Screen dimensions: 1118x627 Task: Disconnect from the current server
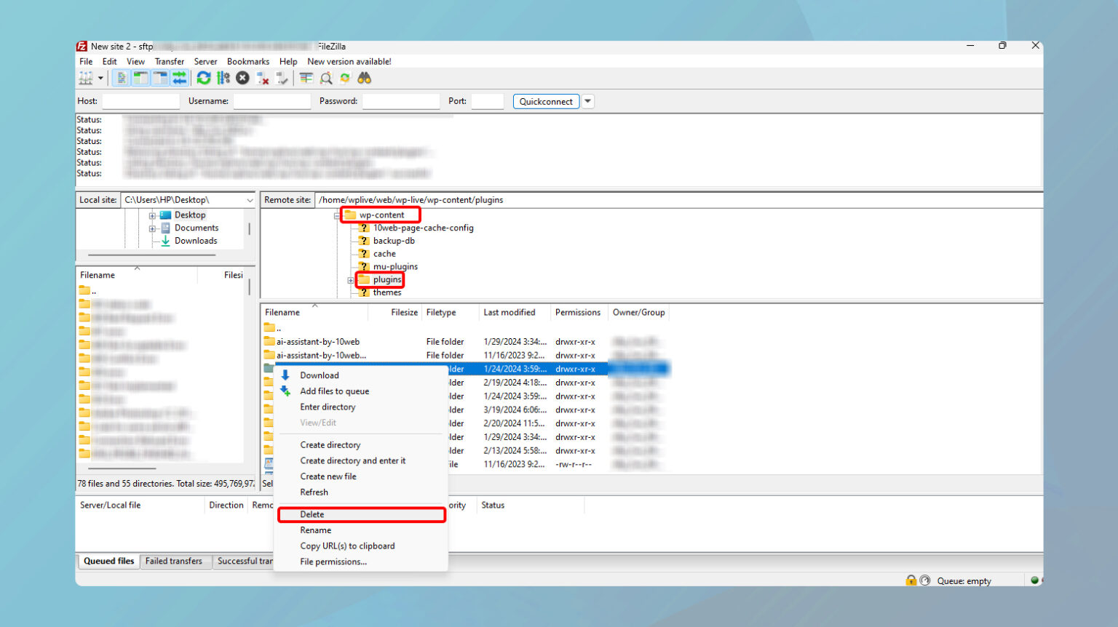(263, 78)
